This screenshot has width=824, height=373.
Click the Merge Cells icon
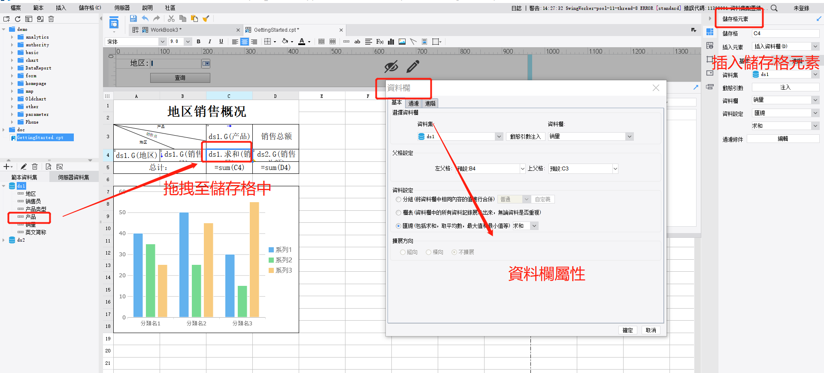(x=321, y=42)
